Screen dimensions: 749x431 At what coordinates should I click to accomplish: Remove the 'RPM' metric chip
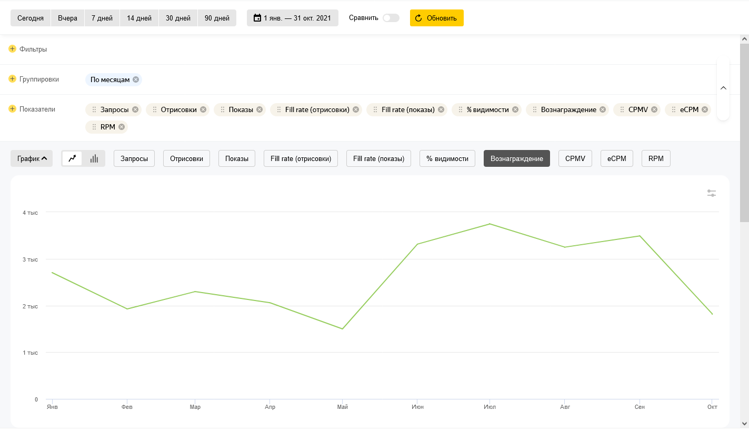coord(122,127)
